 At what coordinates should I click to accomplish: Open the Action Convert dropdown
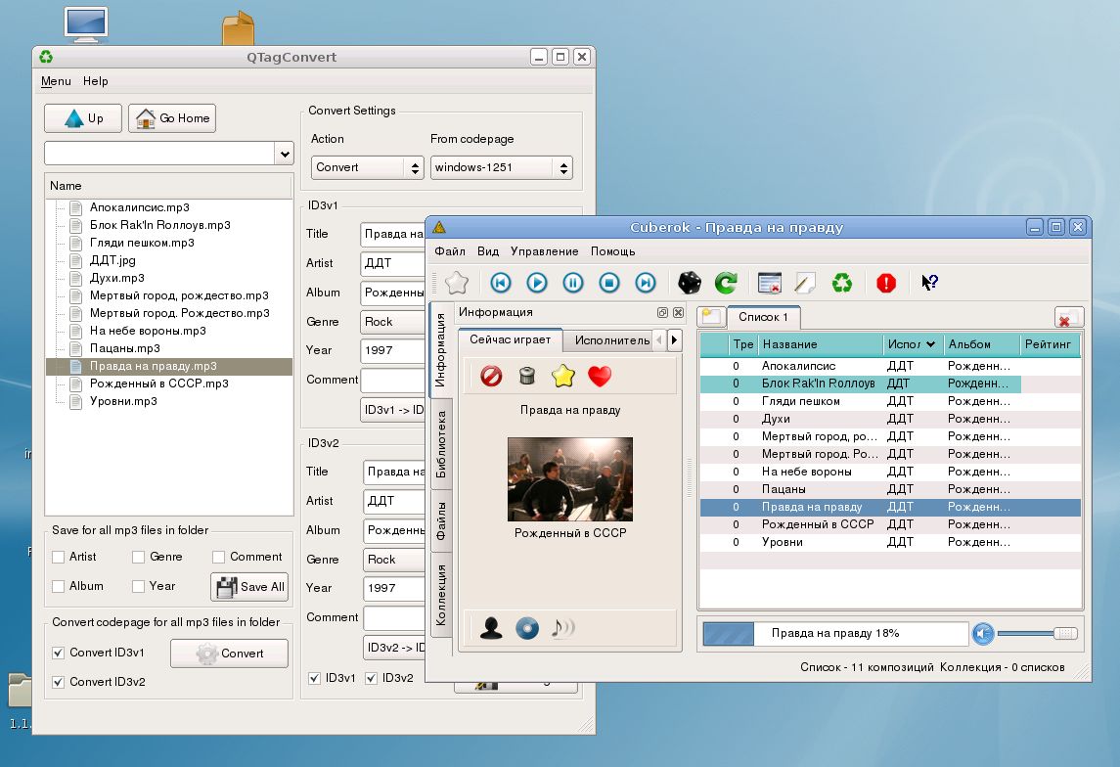[x=367, y=168]
